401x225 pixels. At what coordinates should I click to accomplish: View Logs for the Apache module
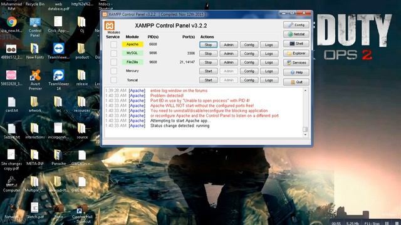click(x=269, y=44)
